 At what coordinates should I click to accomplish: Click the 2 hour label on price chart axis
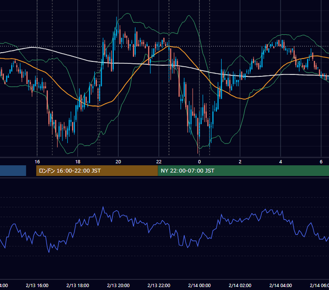[x=240, y=162]
